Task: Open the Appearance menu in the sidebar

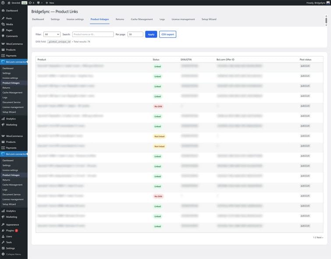Action: [12, 224]
